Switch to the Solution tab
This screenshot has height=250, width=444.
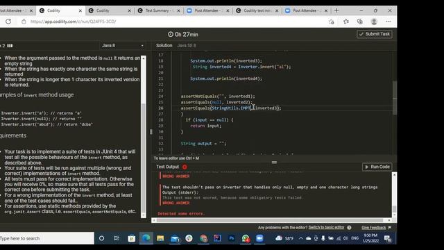click(164, 46)
